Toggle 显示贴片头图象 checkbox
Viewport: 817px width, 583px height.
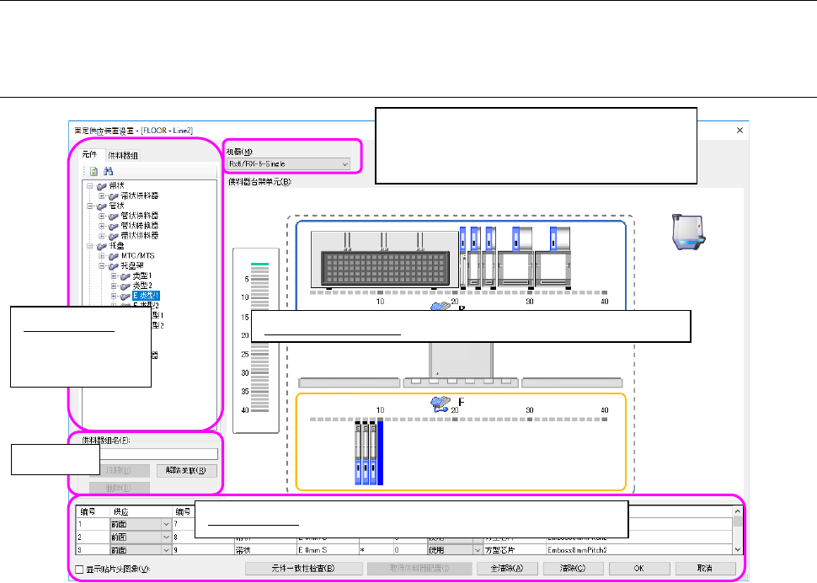[79, 569]
